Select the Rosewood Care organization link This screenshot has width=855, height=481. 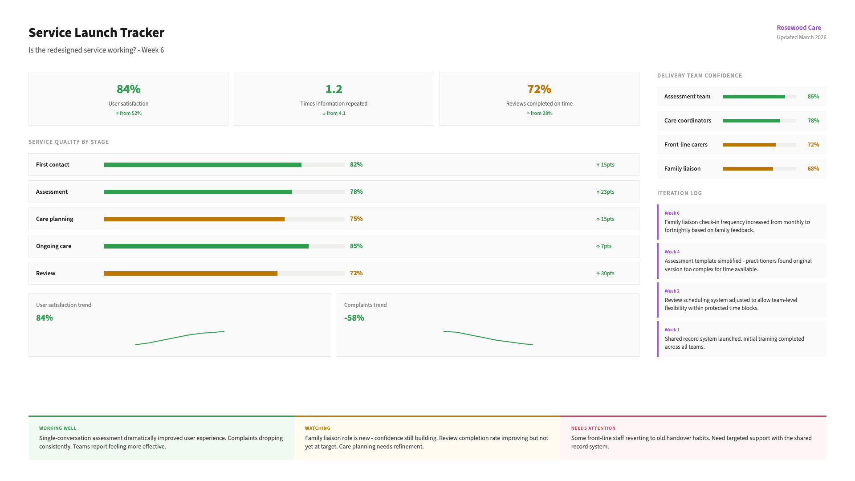coord(798,28)
